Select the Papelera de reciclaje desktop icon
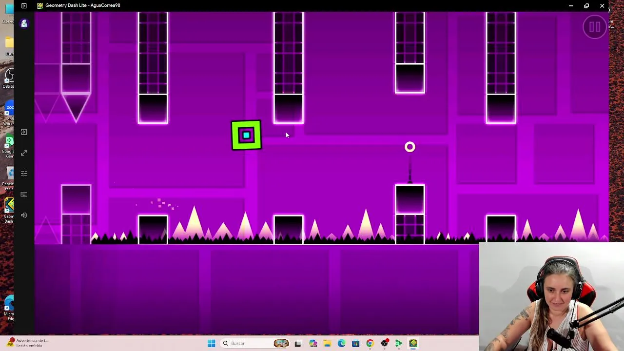This screenshot has height=351, width=624. coord(9,178)
